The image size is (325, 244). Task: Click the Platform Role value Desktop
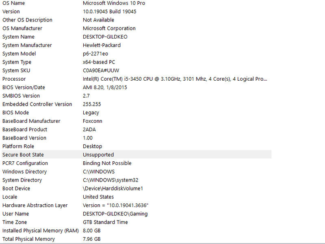pyautogui.click(x=93, y=147)
